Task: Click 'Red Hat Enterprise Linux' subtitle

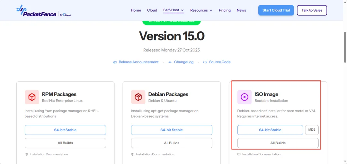Action: click(62, 101)
